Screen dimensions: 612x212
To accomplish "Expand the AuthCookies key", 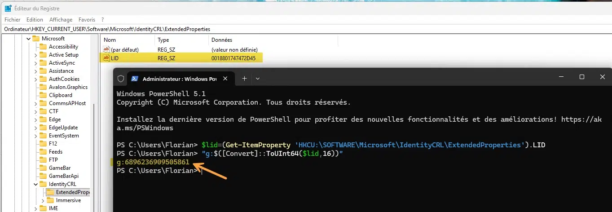I will [x=36, y=79].
